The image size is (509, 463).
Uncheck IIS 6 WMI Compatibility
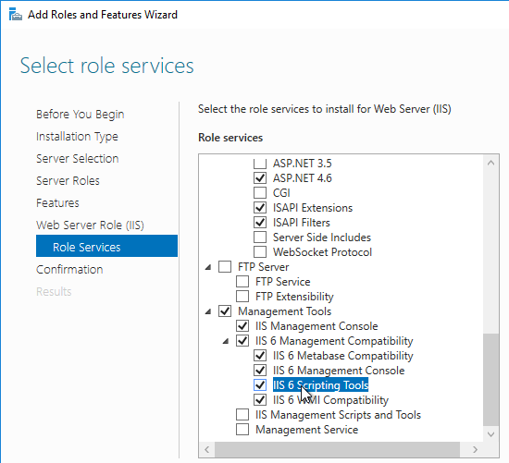[x=260, y=400]
